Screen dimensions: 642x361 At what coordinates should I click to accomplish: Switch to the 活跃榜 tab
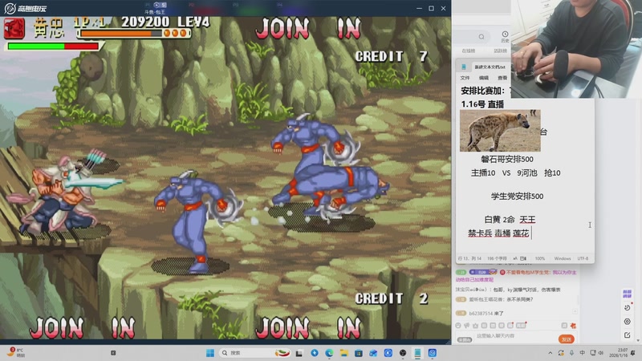click(x=500, y=51)
